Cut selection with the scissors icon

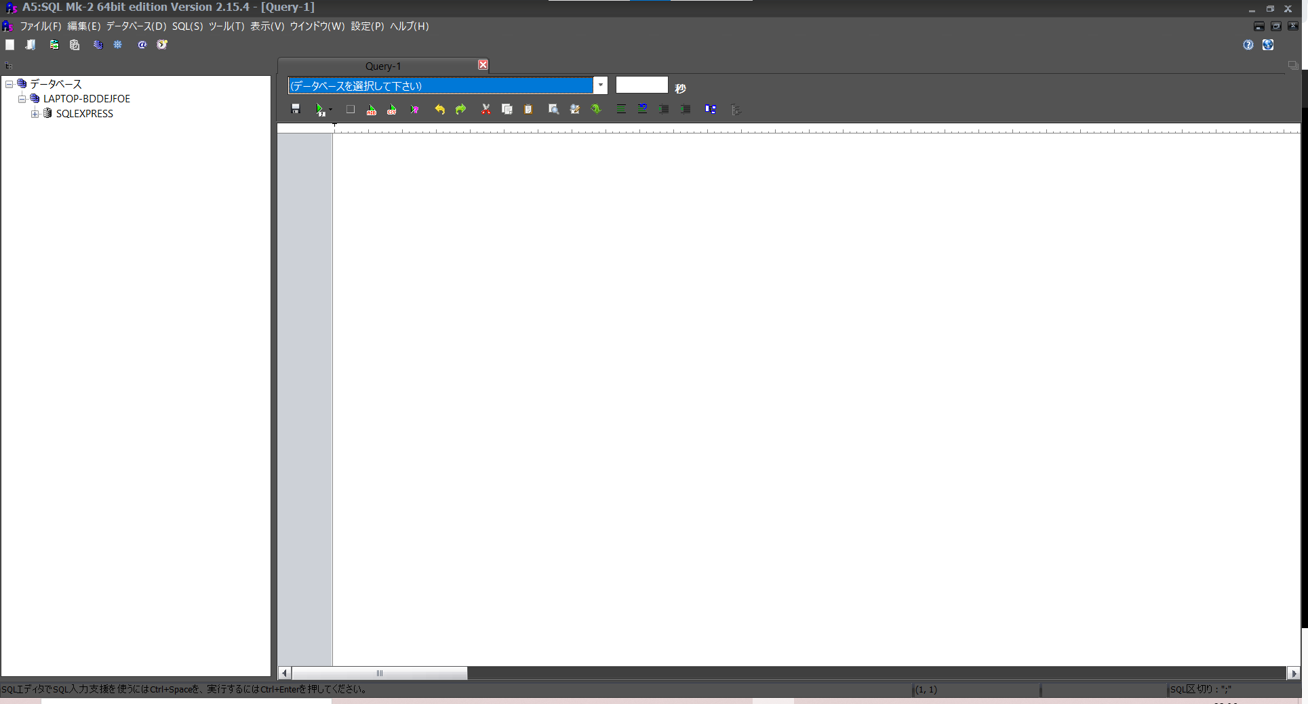pyautogui.click(x=485, y=109)
